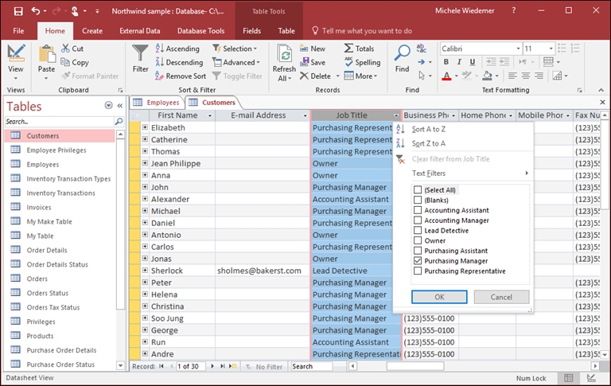The height and width of the screenshot is (386, 611).
Task: Uncheck Purchasing Manager filter checkbox
Action: pos(418,260)
